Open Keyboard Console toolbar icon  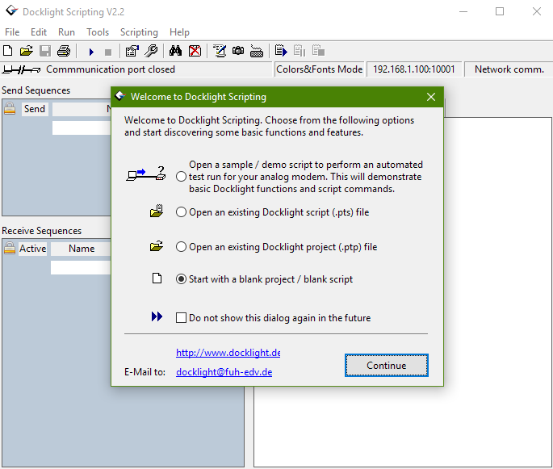click(257, 51)
